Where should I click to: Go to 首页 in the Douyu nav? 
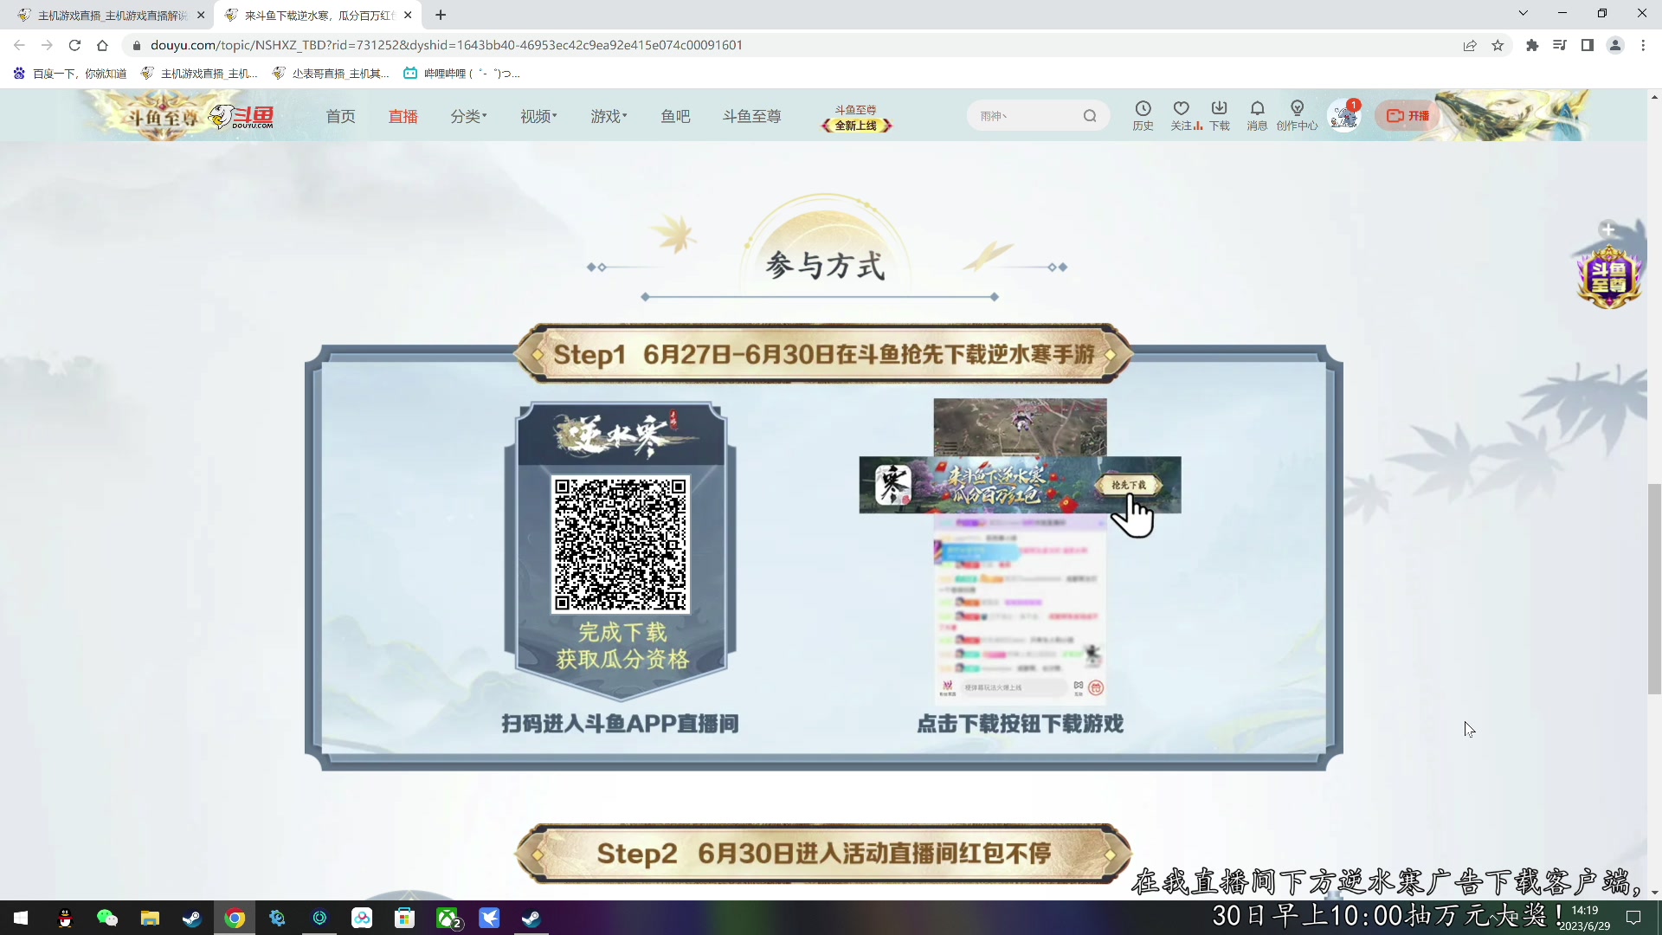[340, 116]
